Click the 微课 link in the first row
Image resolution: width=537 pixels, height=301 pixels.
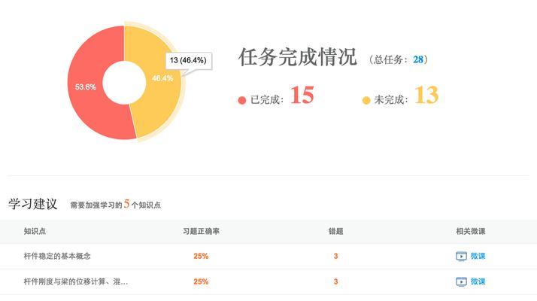pos(478,256)
